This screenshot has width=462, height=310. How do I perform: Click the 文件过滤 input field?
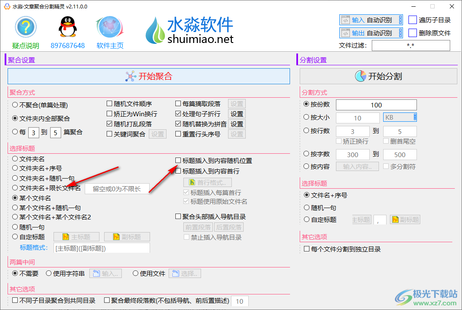(x=411, y=45)
